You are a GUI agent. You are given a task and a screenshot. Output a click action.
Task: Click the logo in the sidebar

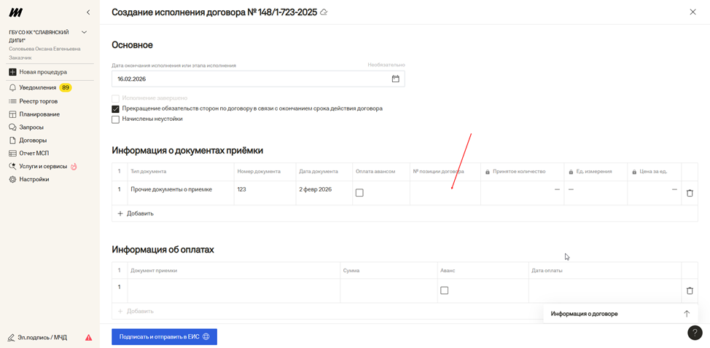(15, 12)
